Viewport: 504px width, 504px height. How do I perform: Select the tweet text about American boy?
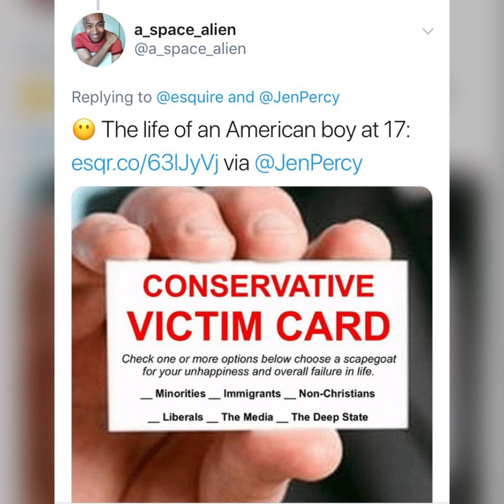coord(256,129)
